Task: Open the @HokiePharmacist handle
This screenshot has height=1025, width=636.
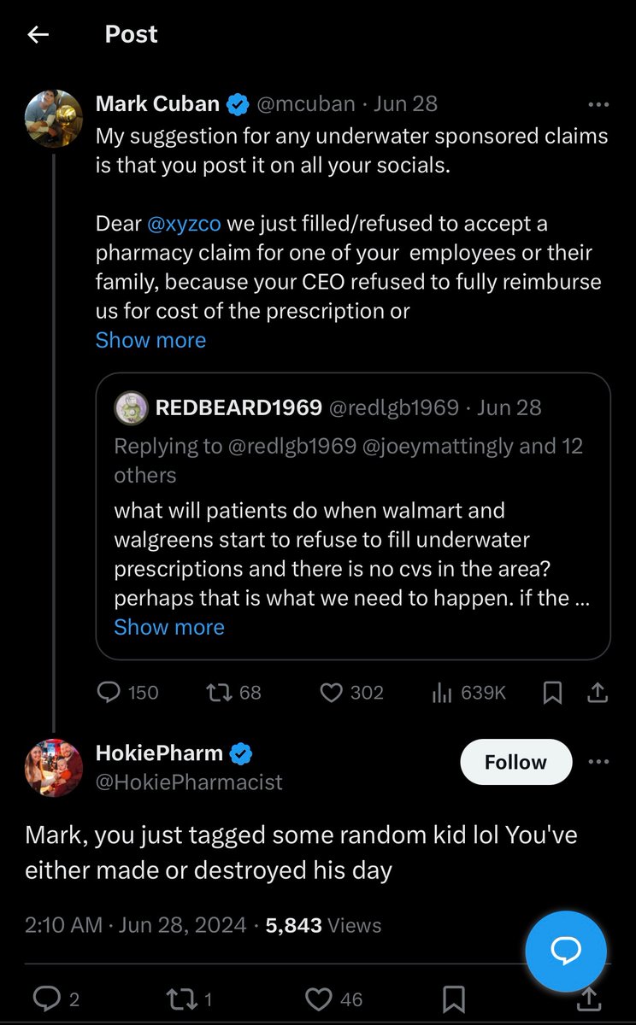Action: (189, 782)
